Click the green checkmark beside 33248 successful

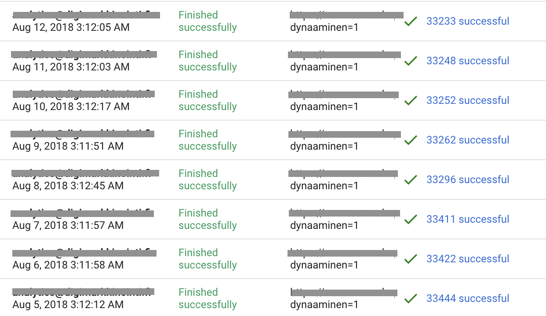(411, 61)
